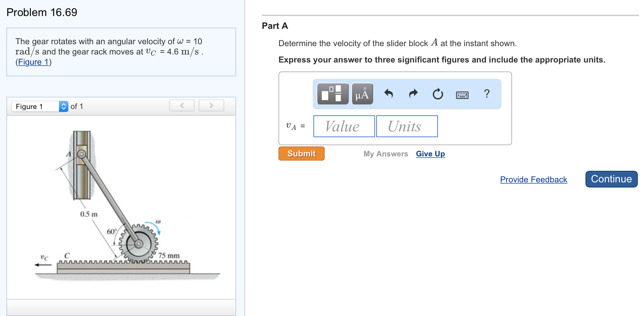Redo the answer entry
The image size is (641, 316).
click(x=413, y=94)
